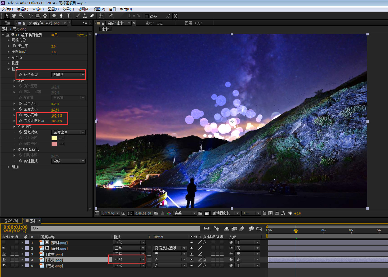Click the Draft 3D cube icon

coord(217,229)
